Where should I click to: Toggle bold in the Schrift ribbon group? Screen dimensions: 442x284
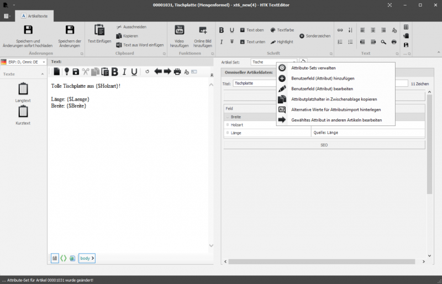click(x=222, y=30)
